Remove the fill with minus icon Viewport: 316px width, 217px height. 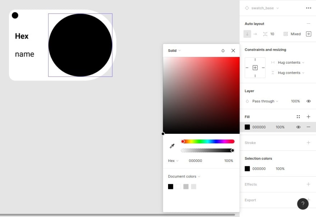(308, 127)
